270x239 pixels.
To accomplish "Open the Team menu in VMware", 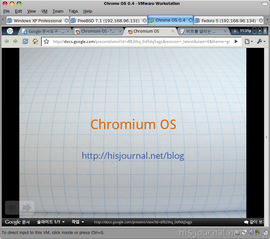I will [58, 11].
